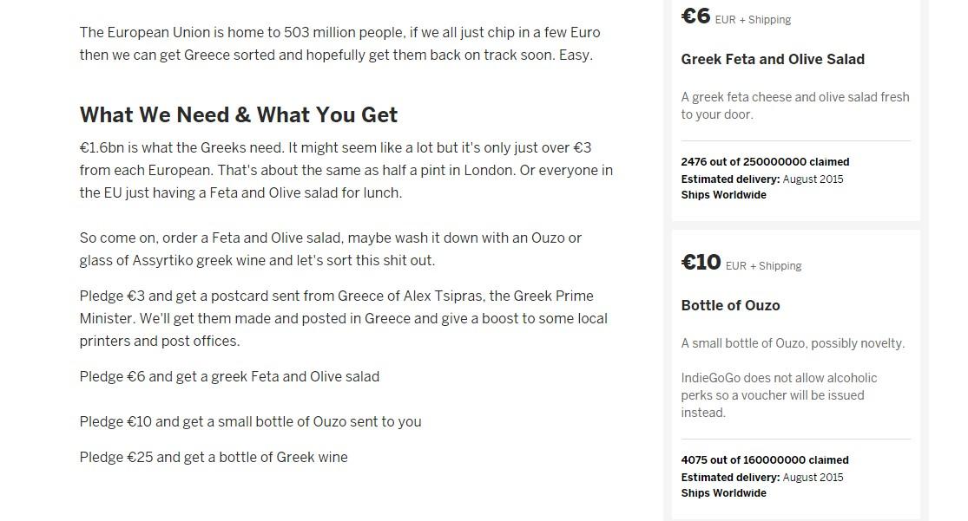Viewport: 968px width, 521px height.
Task: Click the "Pledge €6 and get a greek Feta" line
Action: 229,376
